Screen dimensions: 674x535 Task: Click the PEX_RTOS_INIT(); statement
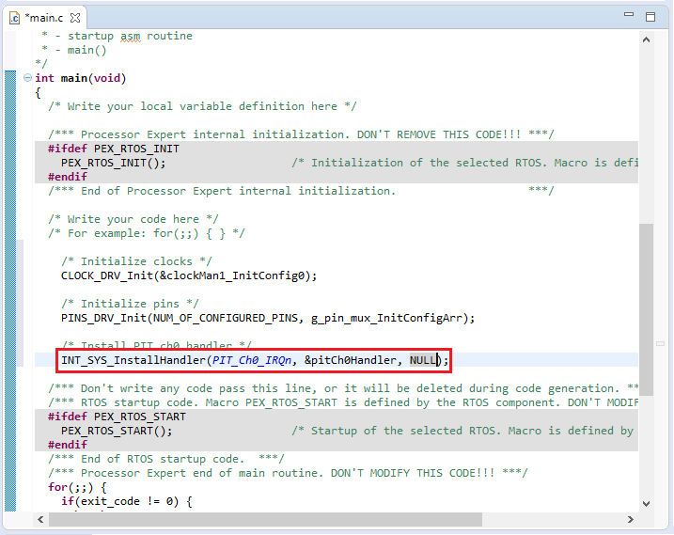point(113,163)
